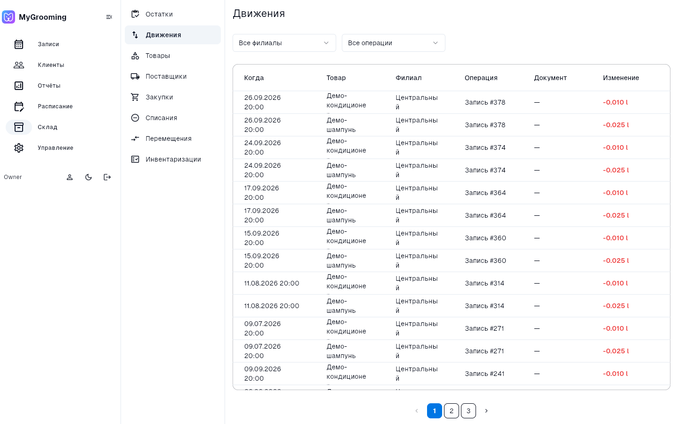The width and height of the screenshot is (678, 424).
Task: Click the Документ column header
Action: tap(550, 78)
